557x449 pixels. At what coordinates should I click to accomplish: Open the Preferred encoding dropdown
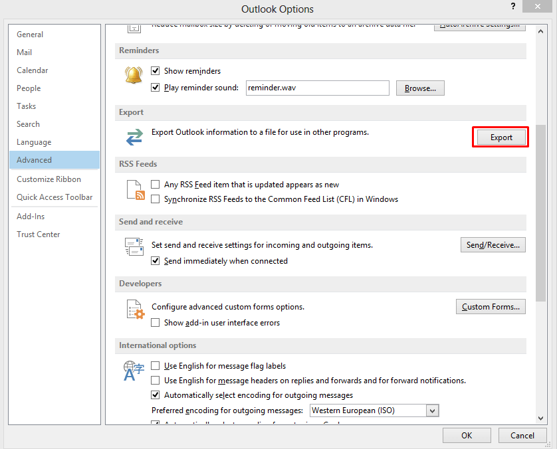coord(432,410)
